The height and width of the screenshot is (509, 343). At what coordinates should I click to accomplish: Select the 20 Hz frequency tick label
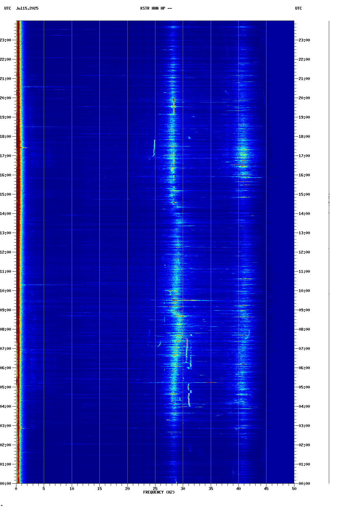[127, 489]
